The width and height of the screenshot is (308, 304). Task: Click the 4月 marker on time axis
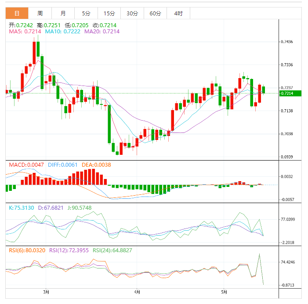click(137, 292)
